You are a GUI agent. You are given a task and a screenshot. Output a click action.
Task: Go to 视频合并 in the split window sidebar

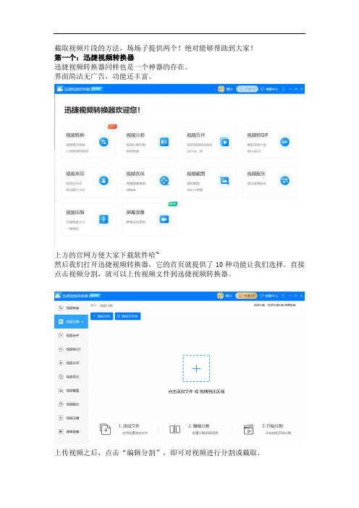pyautogui.click(x=71, y=336)
